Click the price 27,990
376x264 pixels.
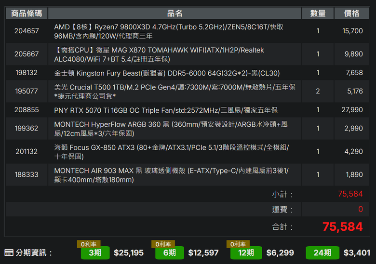(352, 110)
